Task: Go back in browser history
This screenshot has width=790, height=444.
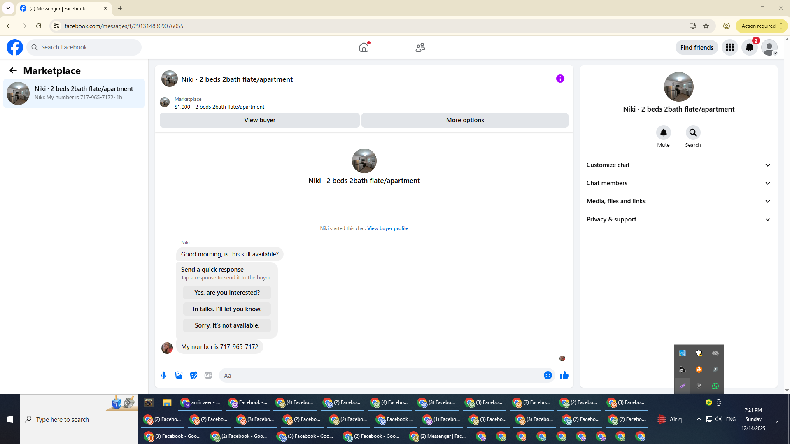Action: (9, 26)
